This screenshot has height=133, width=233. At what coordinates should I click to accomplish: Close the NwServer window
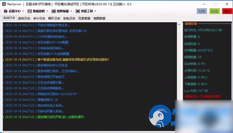(x=227, y=4)
